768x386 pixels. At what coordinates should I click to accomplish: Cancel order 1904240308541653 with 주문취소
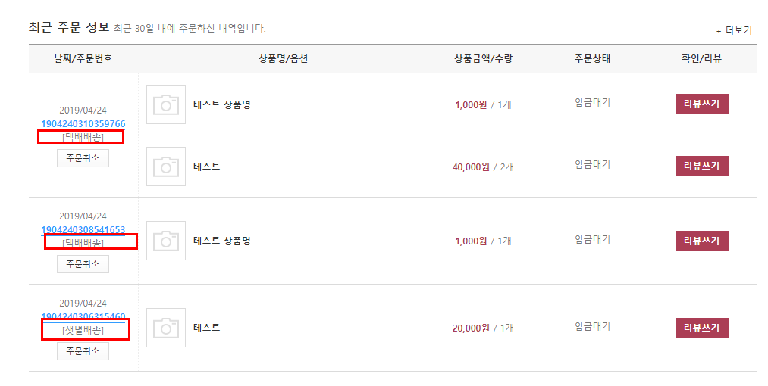coord(83,264)
